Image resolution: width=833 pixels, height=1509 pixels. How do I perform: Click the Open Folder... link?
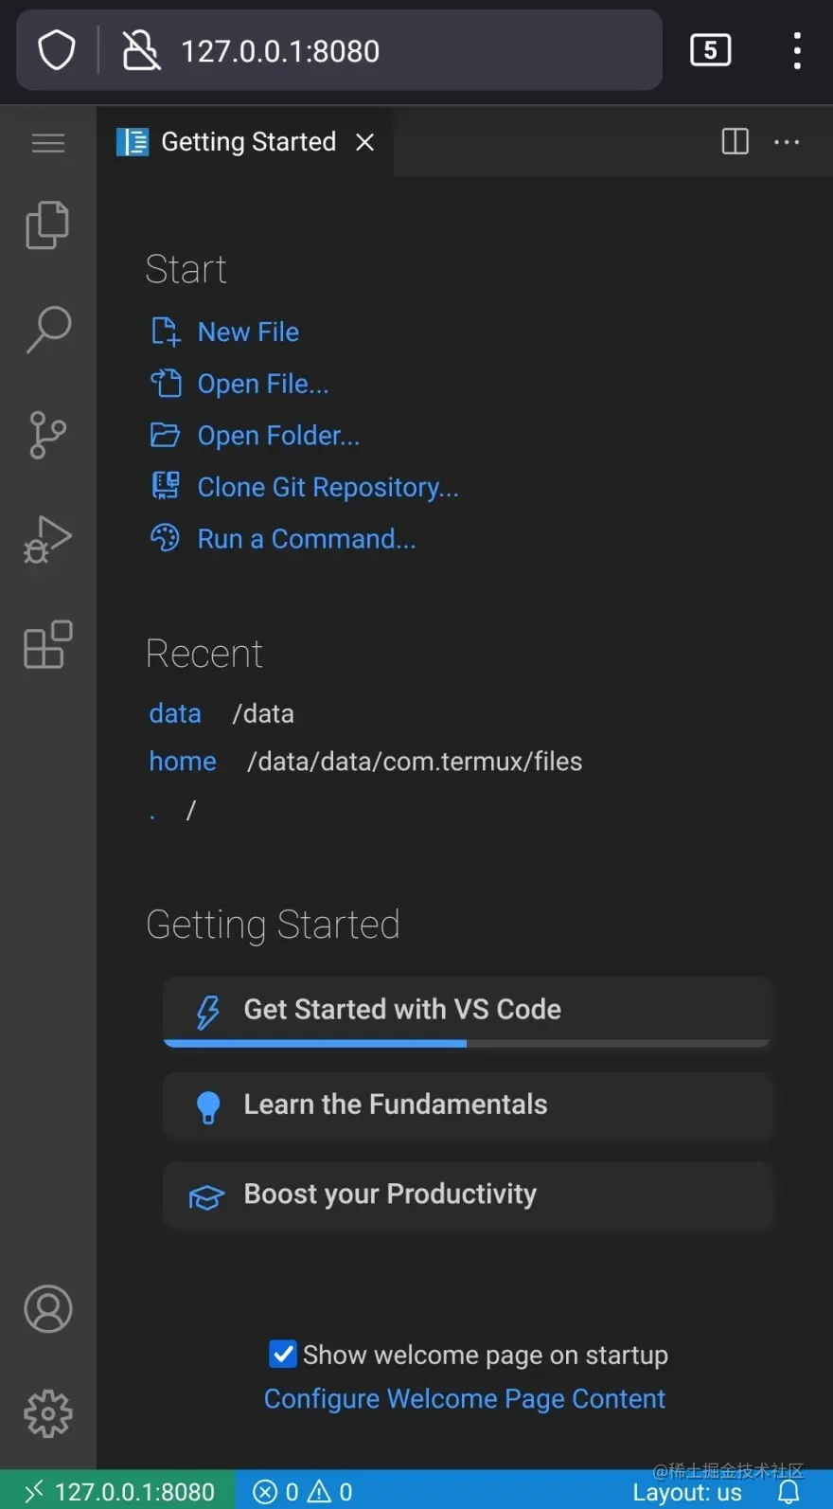click(278, 436)
